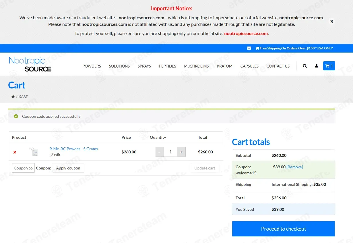This screenshot has width=353, height=243.
Task: Click the red nootropicsource.com official site link
Action: [x=246, y=33]
